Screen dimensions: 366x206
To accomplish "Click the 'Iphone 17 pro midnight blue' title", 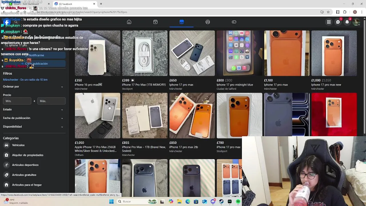I will [235, 85].
